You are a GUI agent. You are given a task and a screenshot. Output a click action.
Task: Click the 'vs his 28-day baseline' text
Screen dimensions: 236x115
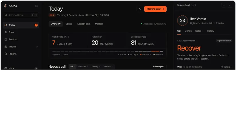click(193, 67)
